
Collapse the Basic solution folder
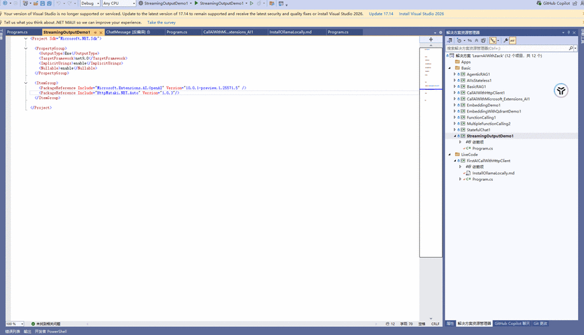click(x=449, y=68)
